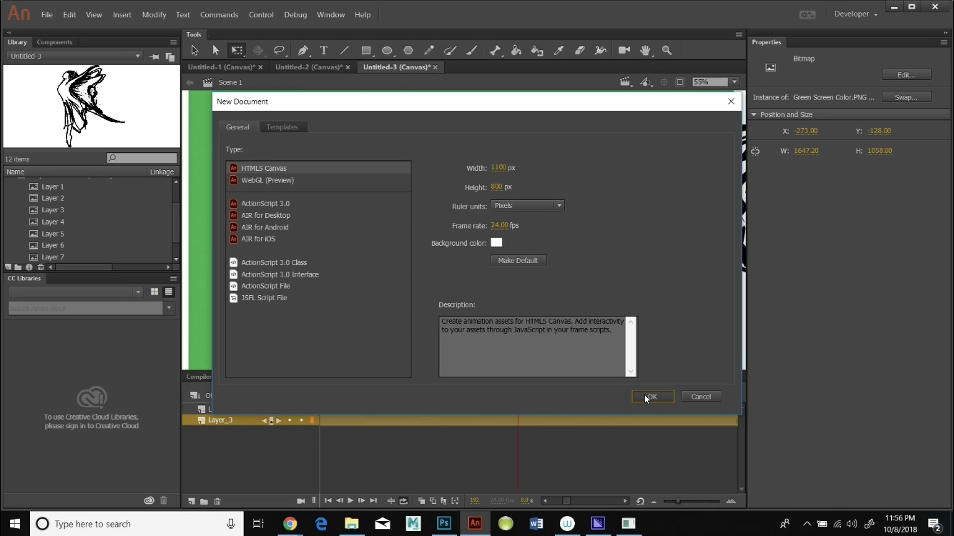Open the Adobe Animate taskbar icon
This screenshot has width=954, height=536.
[x=475, y=523]
